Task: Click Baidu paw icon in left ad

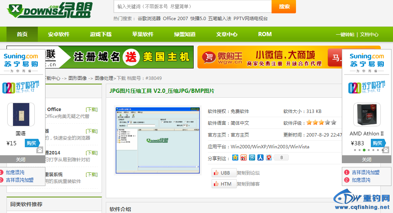Action: [x=40, y=150]
